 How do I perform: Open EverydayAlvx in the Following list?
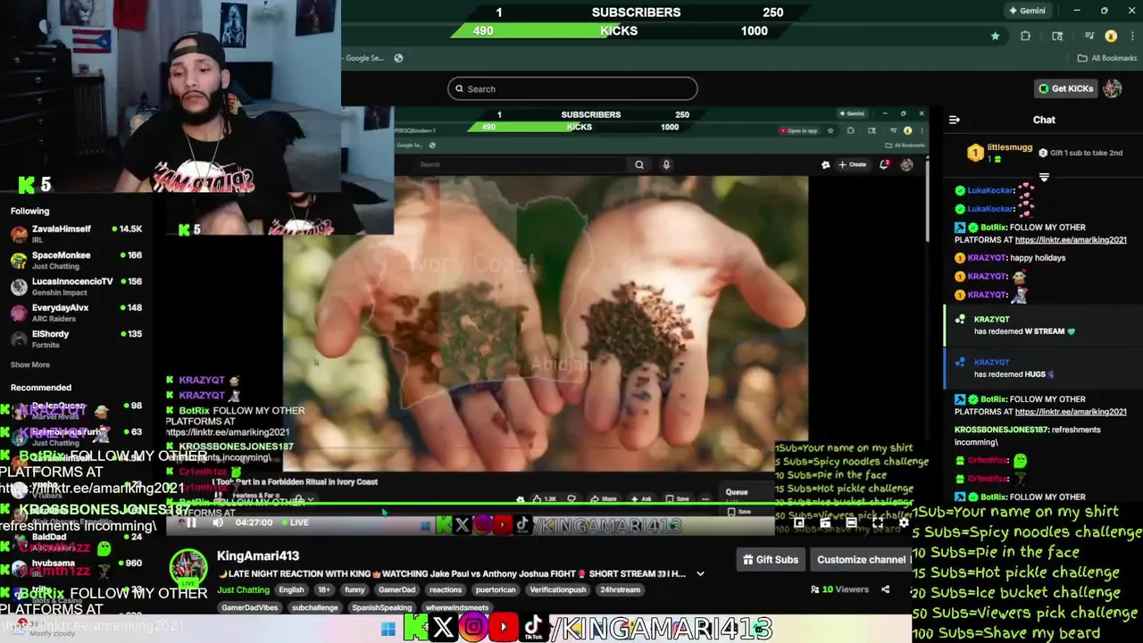[76, 313]
